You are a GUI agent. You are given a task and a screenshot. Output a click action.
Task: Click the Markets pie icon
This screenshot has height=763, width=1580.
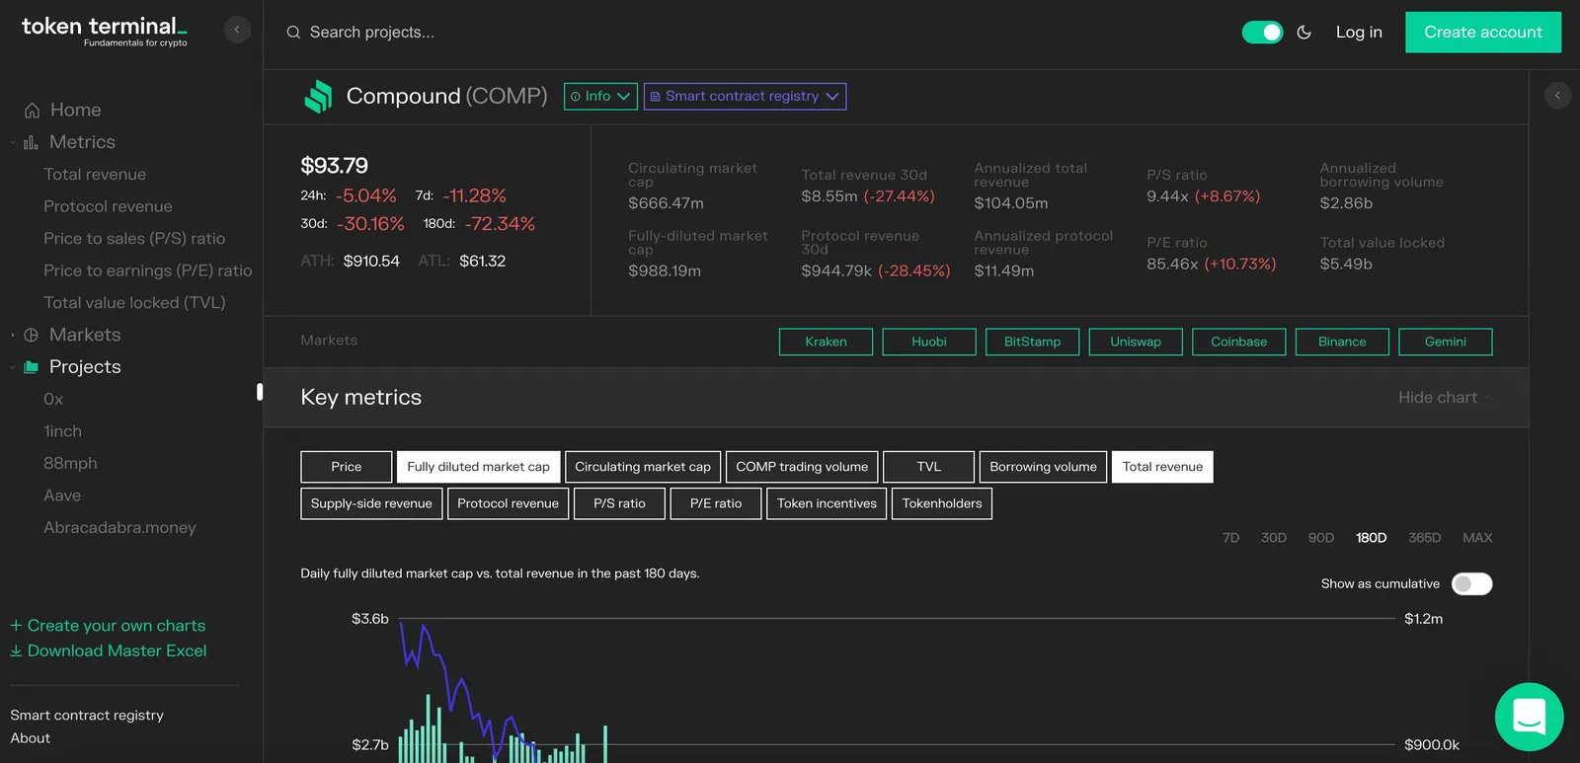[31, 336]
